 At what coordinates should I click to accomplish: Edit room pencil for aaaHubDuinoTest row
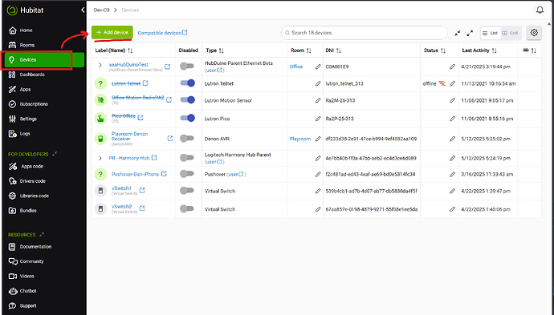(318, 67)
